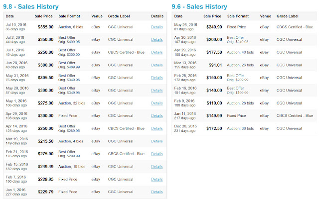Open Details for the $350.00 Jul 2 sale
Screen dimensions: 319x199
[157, 40]
